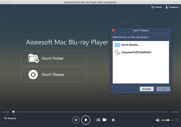Click the folder icon in Ouvrir Fichier
The image size is (181, 127).
click(33, 58)
